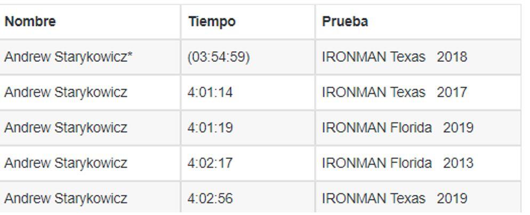
Task: Click the year 2018 in Prueba column
Action: click(x=452, y=57)
